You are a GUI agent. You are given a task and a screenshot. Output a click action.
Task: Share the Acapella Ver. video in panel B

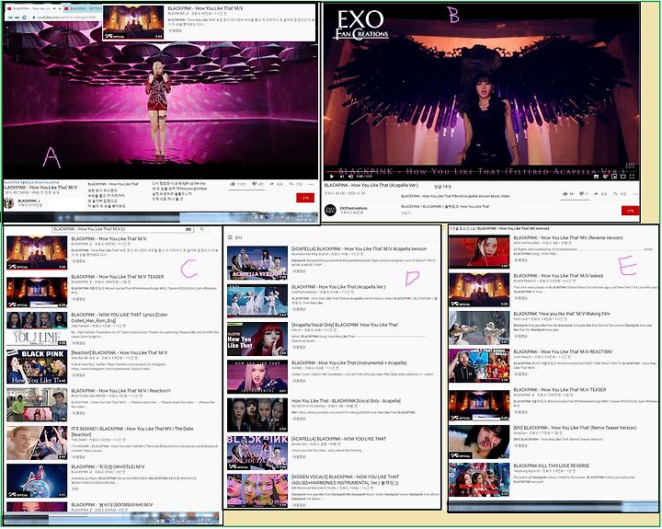click(x=597, y=193)
